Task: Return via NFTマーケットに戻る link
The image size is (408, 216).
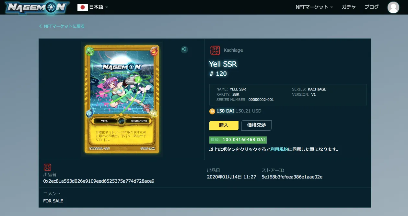Action: pyautogui.click(x=64, y=26)
